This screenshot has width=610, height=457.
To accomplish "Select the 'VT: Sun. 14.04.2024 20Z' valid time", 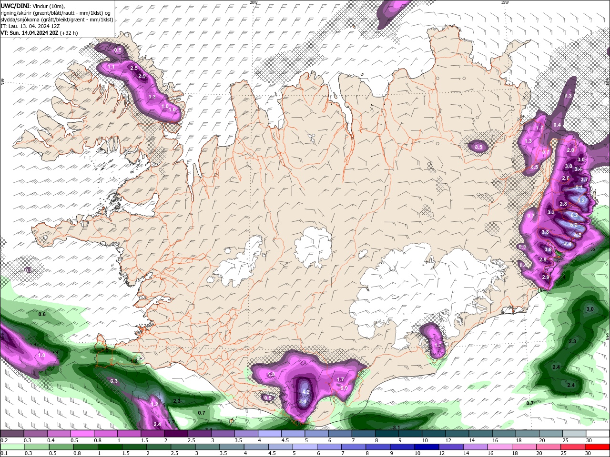I will pos(29,33).
